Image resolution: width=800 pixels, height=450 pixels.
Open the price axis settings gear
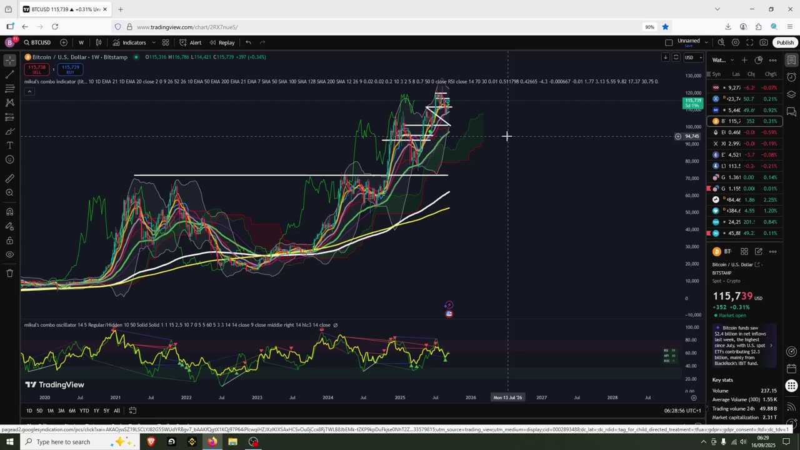[694, 397]
